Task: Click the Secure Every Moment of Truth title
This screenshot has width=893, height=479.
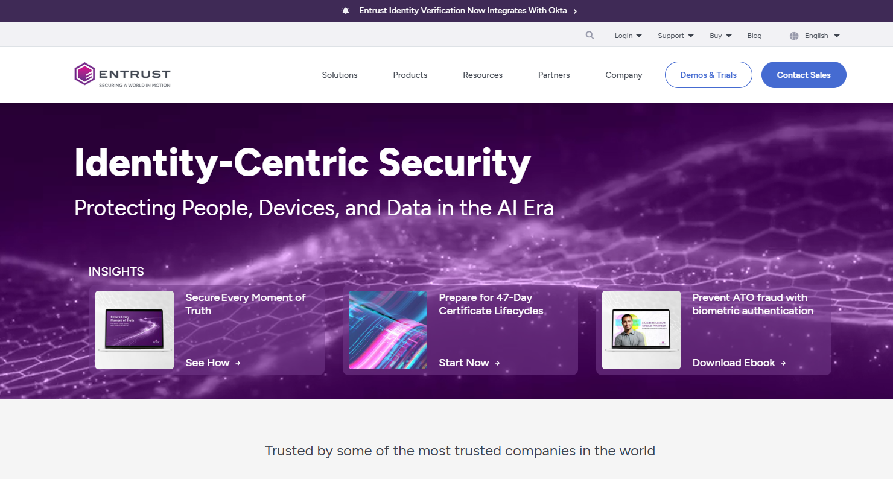Action: pyautogui.click(x=246, y=304)
